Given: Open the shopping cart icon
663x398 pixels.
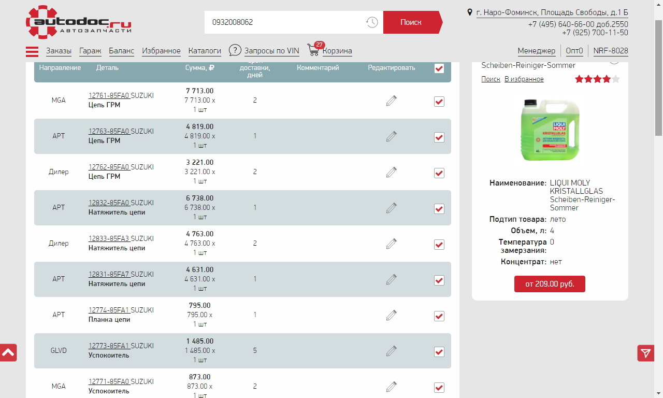Looking at the screenshot, I should 313,50.
